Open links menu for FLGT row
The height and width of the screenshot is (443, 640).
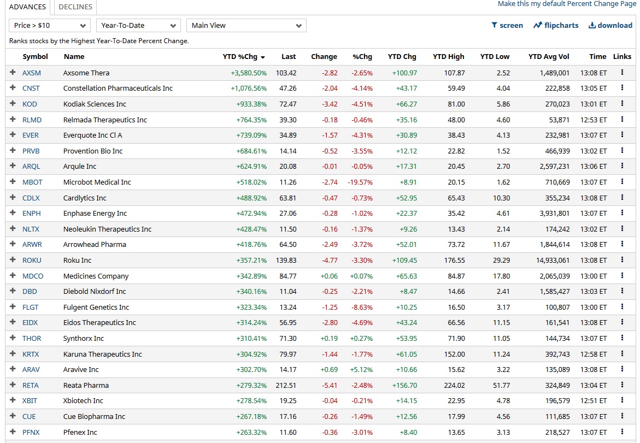(x=622, y=307)
